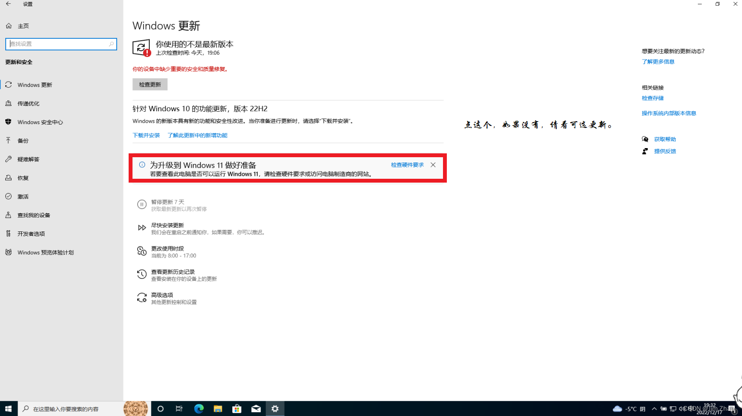Click 获取帮助 link

tap(665, 139)
